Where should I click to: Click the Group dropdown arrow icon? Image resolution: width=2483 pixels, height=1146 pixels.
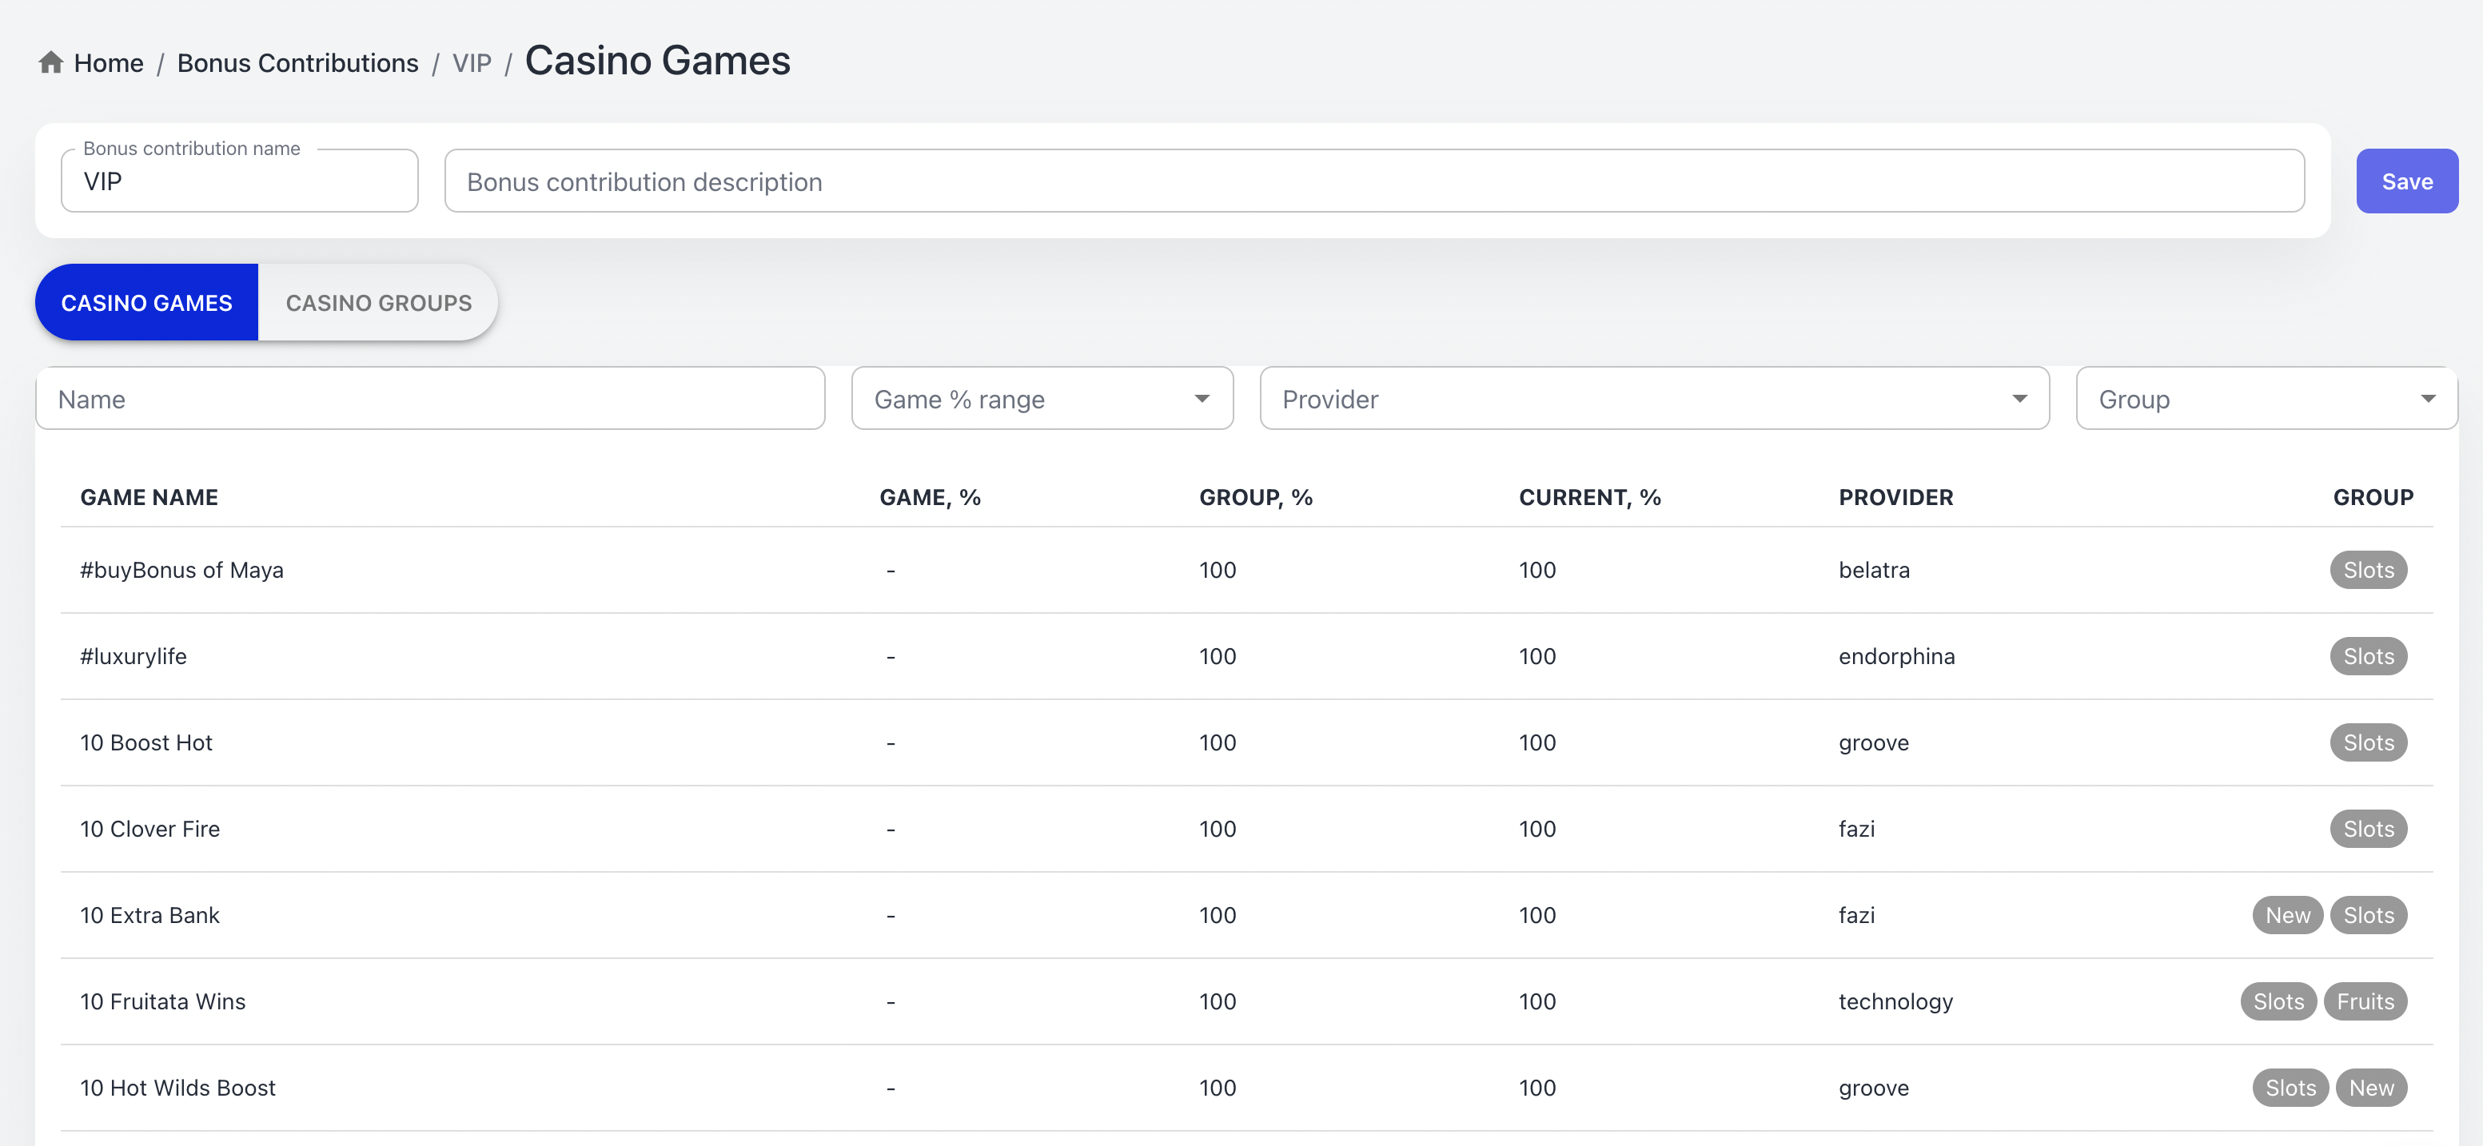coord(2428,399)
